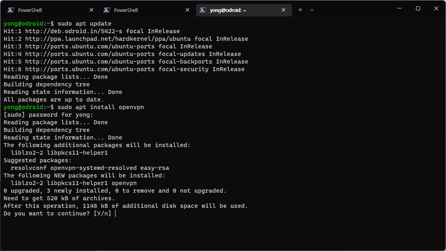Click 'The following additional packages' line
Screen dimensions: 446x251
click(x=97, y=145)
